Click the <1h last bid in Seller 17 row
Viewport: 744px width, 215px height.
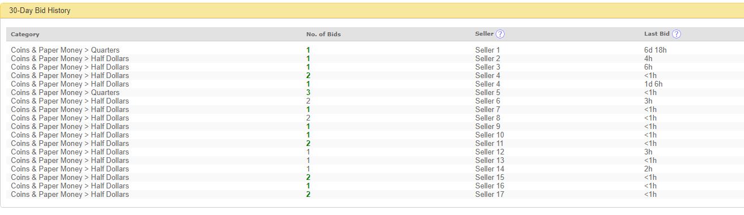[650, 195]
